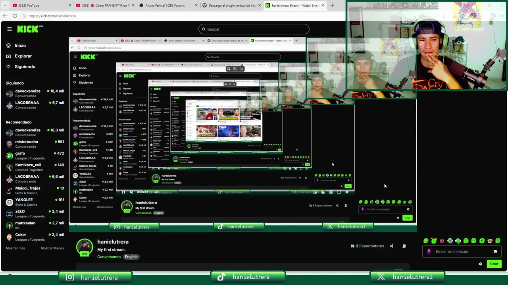Open zEkO League of Legends channel, outer sidebar
The width and height of the screenshot is (508, 285).
pyautogui.click(x=35, y=214)
